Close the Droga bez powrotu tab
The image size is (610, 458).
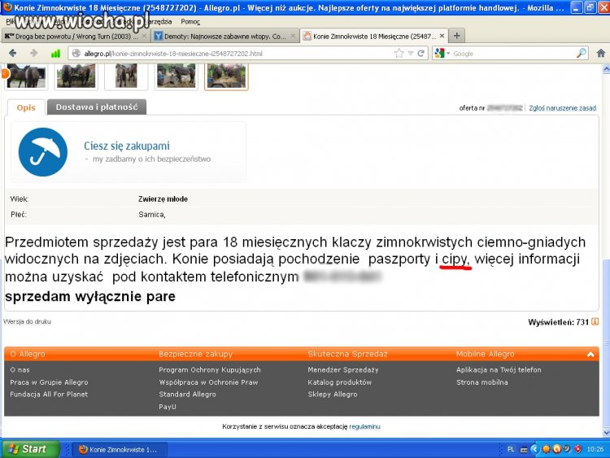(x=144, y=36)
